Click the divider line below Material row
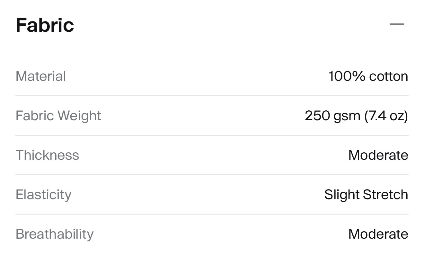 (x=212, y=96)
